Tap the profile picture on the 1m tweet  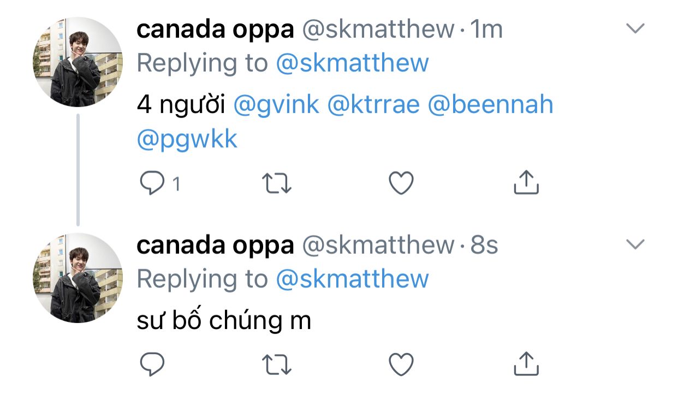click(78, 62)
